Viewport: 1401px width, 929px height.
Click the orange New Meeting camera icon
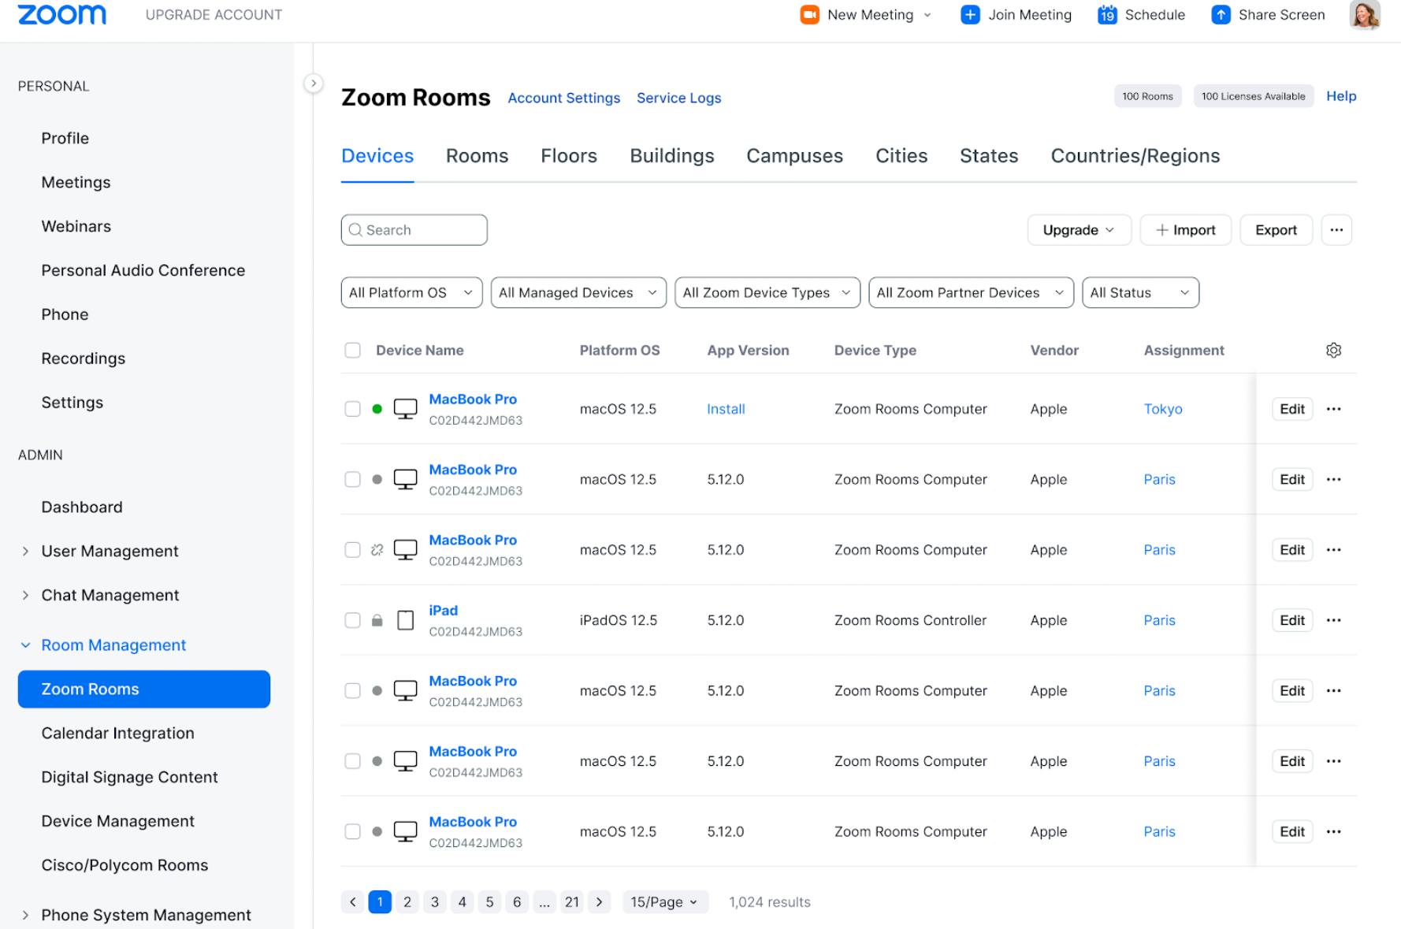809,15
